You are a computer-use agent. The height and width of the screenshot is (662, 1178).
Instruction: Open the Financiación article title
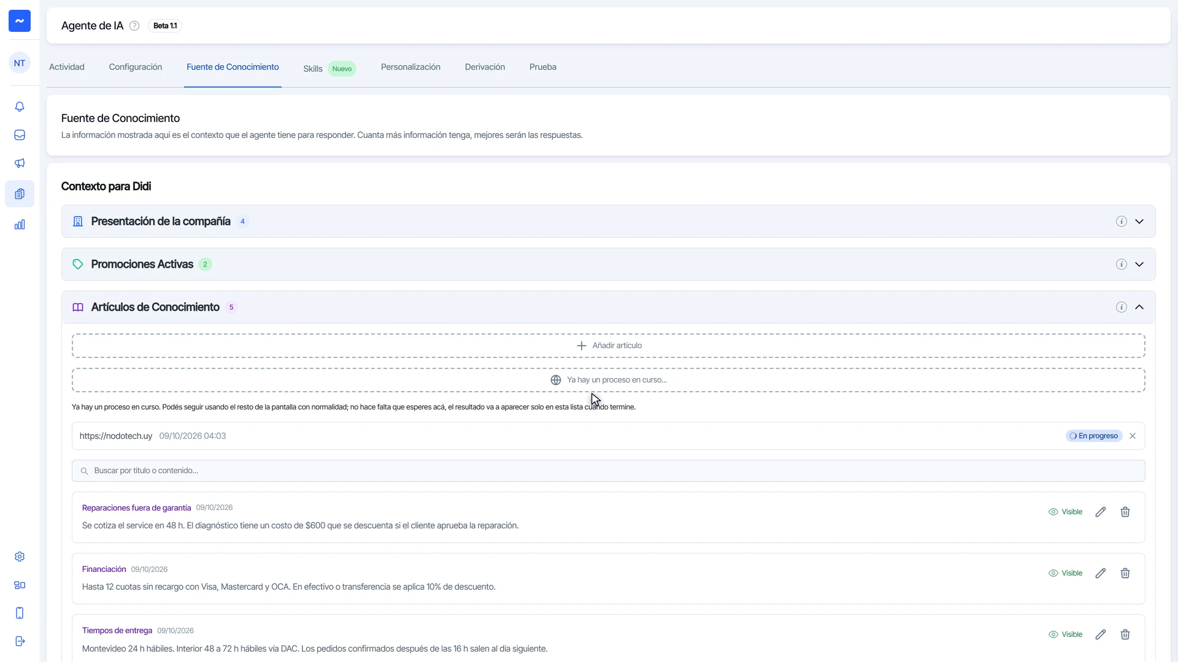[x=104, y=569]
